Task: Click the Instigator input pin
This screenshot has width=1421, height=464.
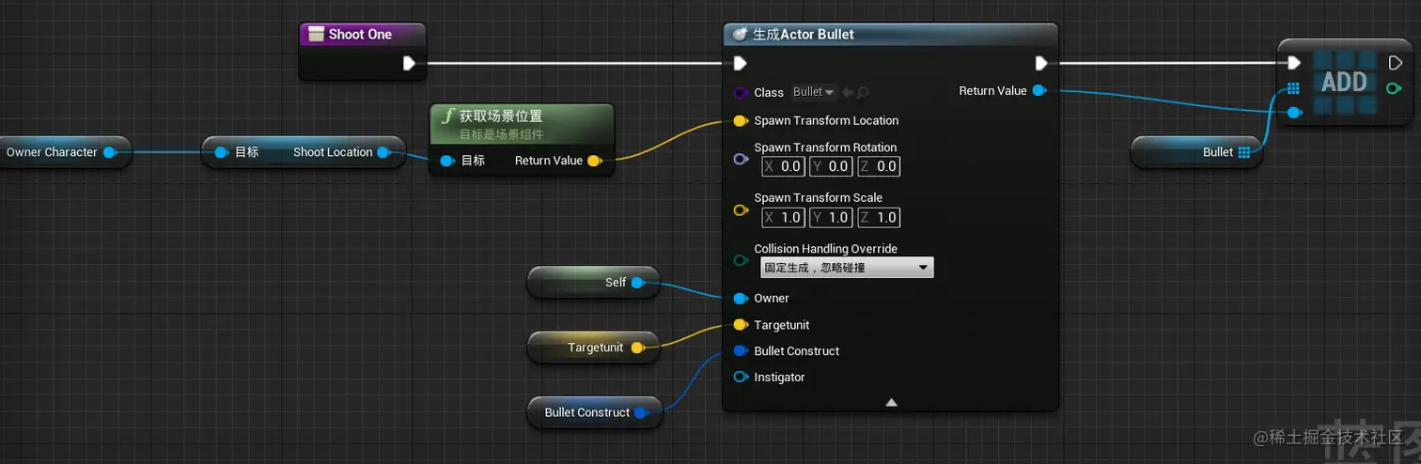Action: pos(741,378)
